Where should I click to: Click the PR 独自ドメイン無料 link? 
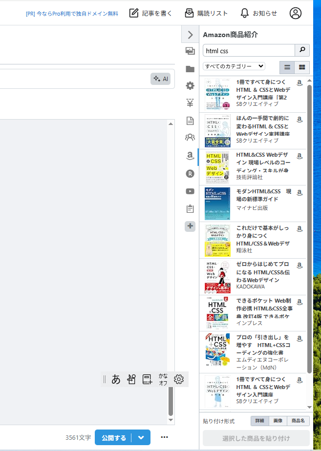(72, 14)
